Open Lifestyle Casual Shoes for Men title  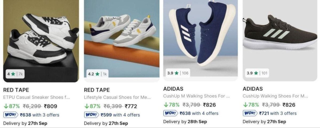click(x=117, y=97)
